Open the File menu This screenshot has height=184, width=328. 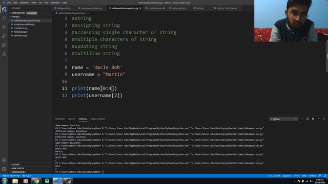tap(9, 3)
